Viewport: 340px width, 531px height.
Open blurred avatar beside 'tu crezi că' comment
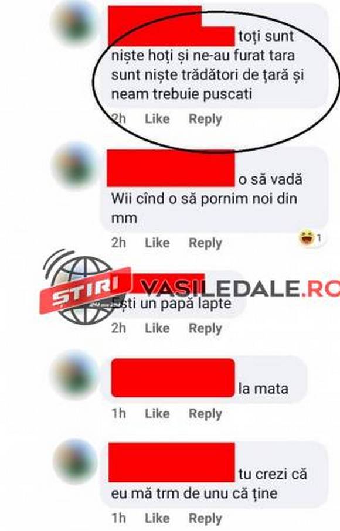(x=75, y=461)
